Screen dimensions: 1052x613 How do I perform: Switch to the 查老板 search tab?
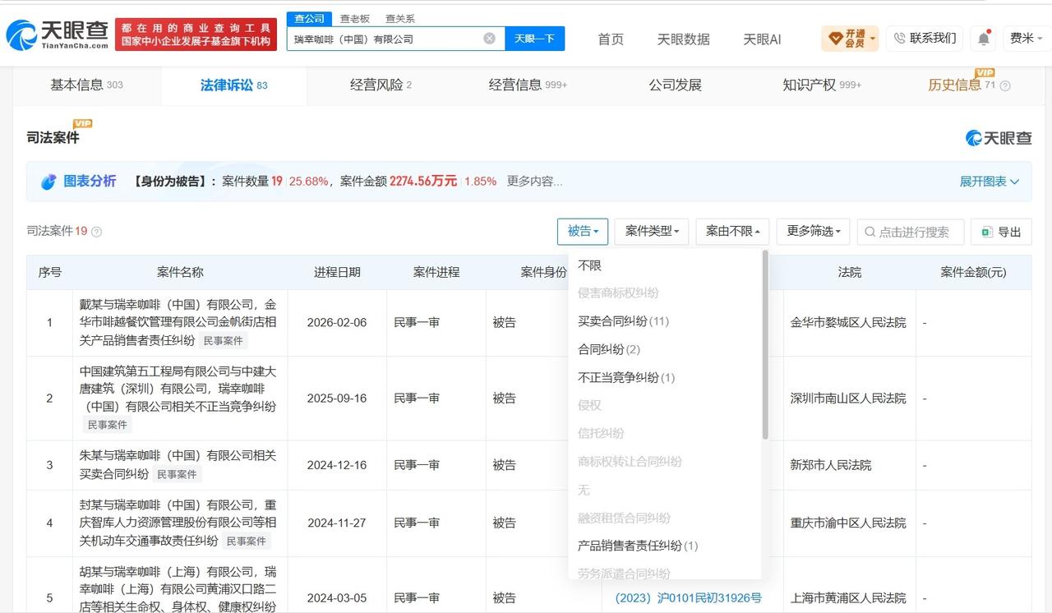(354, 18)
